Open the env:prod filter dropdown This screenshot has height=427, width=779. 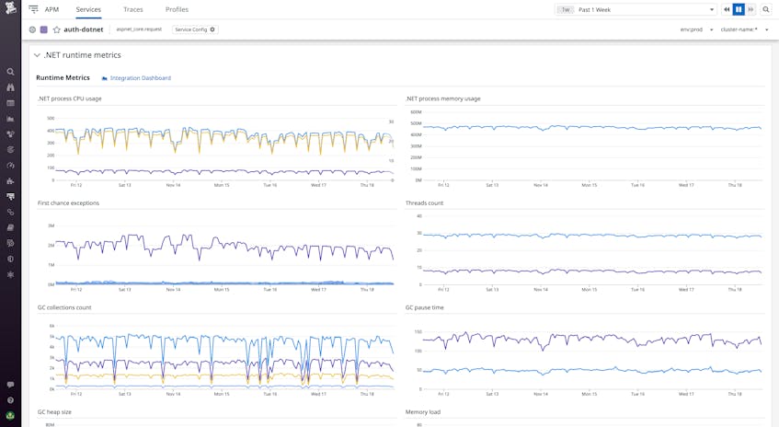pos(696,29)
